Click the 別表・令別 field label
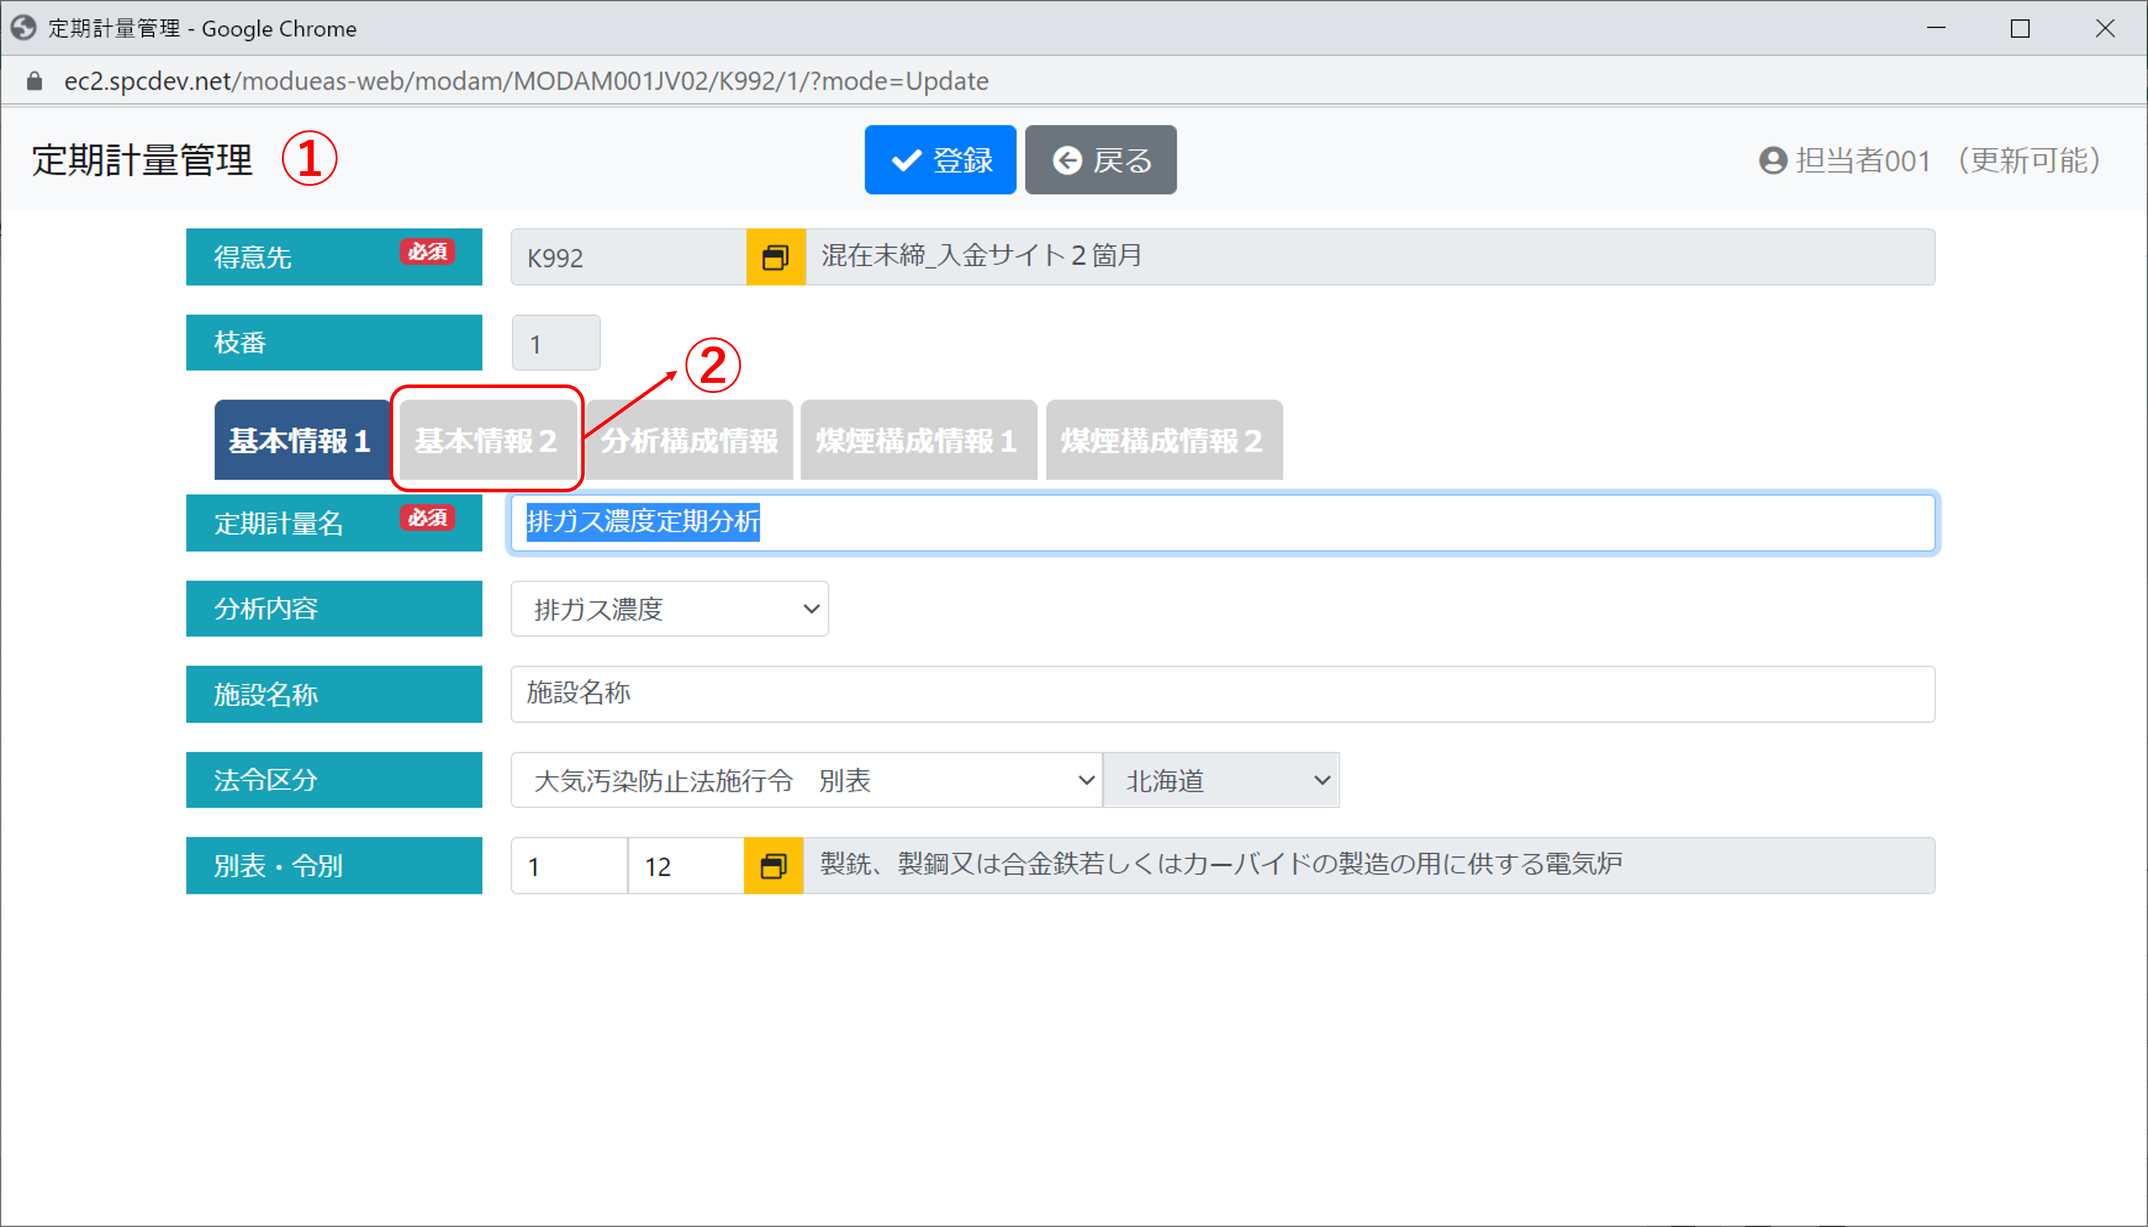2148x1227 pixels. [334, 865]
